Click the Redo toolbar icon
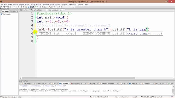 38,7
